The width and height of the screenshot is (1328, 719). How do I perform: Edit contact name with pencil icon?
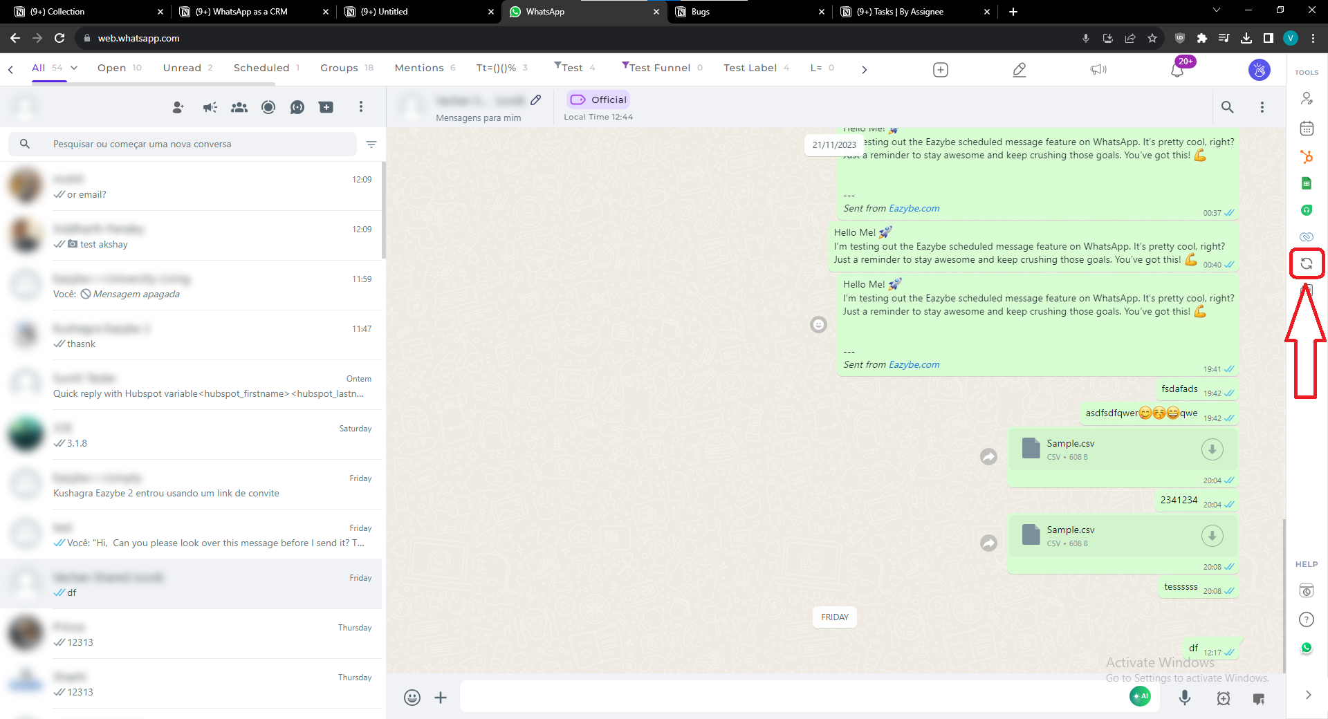point(536,100)
